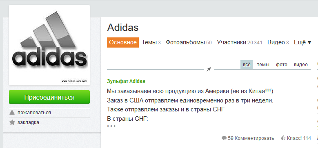Filter feed by фото

[x=282, y=65]
